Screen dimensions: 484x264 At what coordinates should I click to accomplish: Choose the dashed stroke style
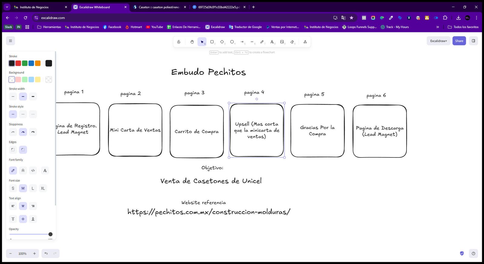click(23, 114)
